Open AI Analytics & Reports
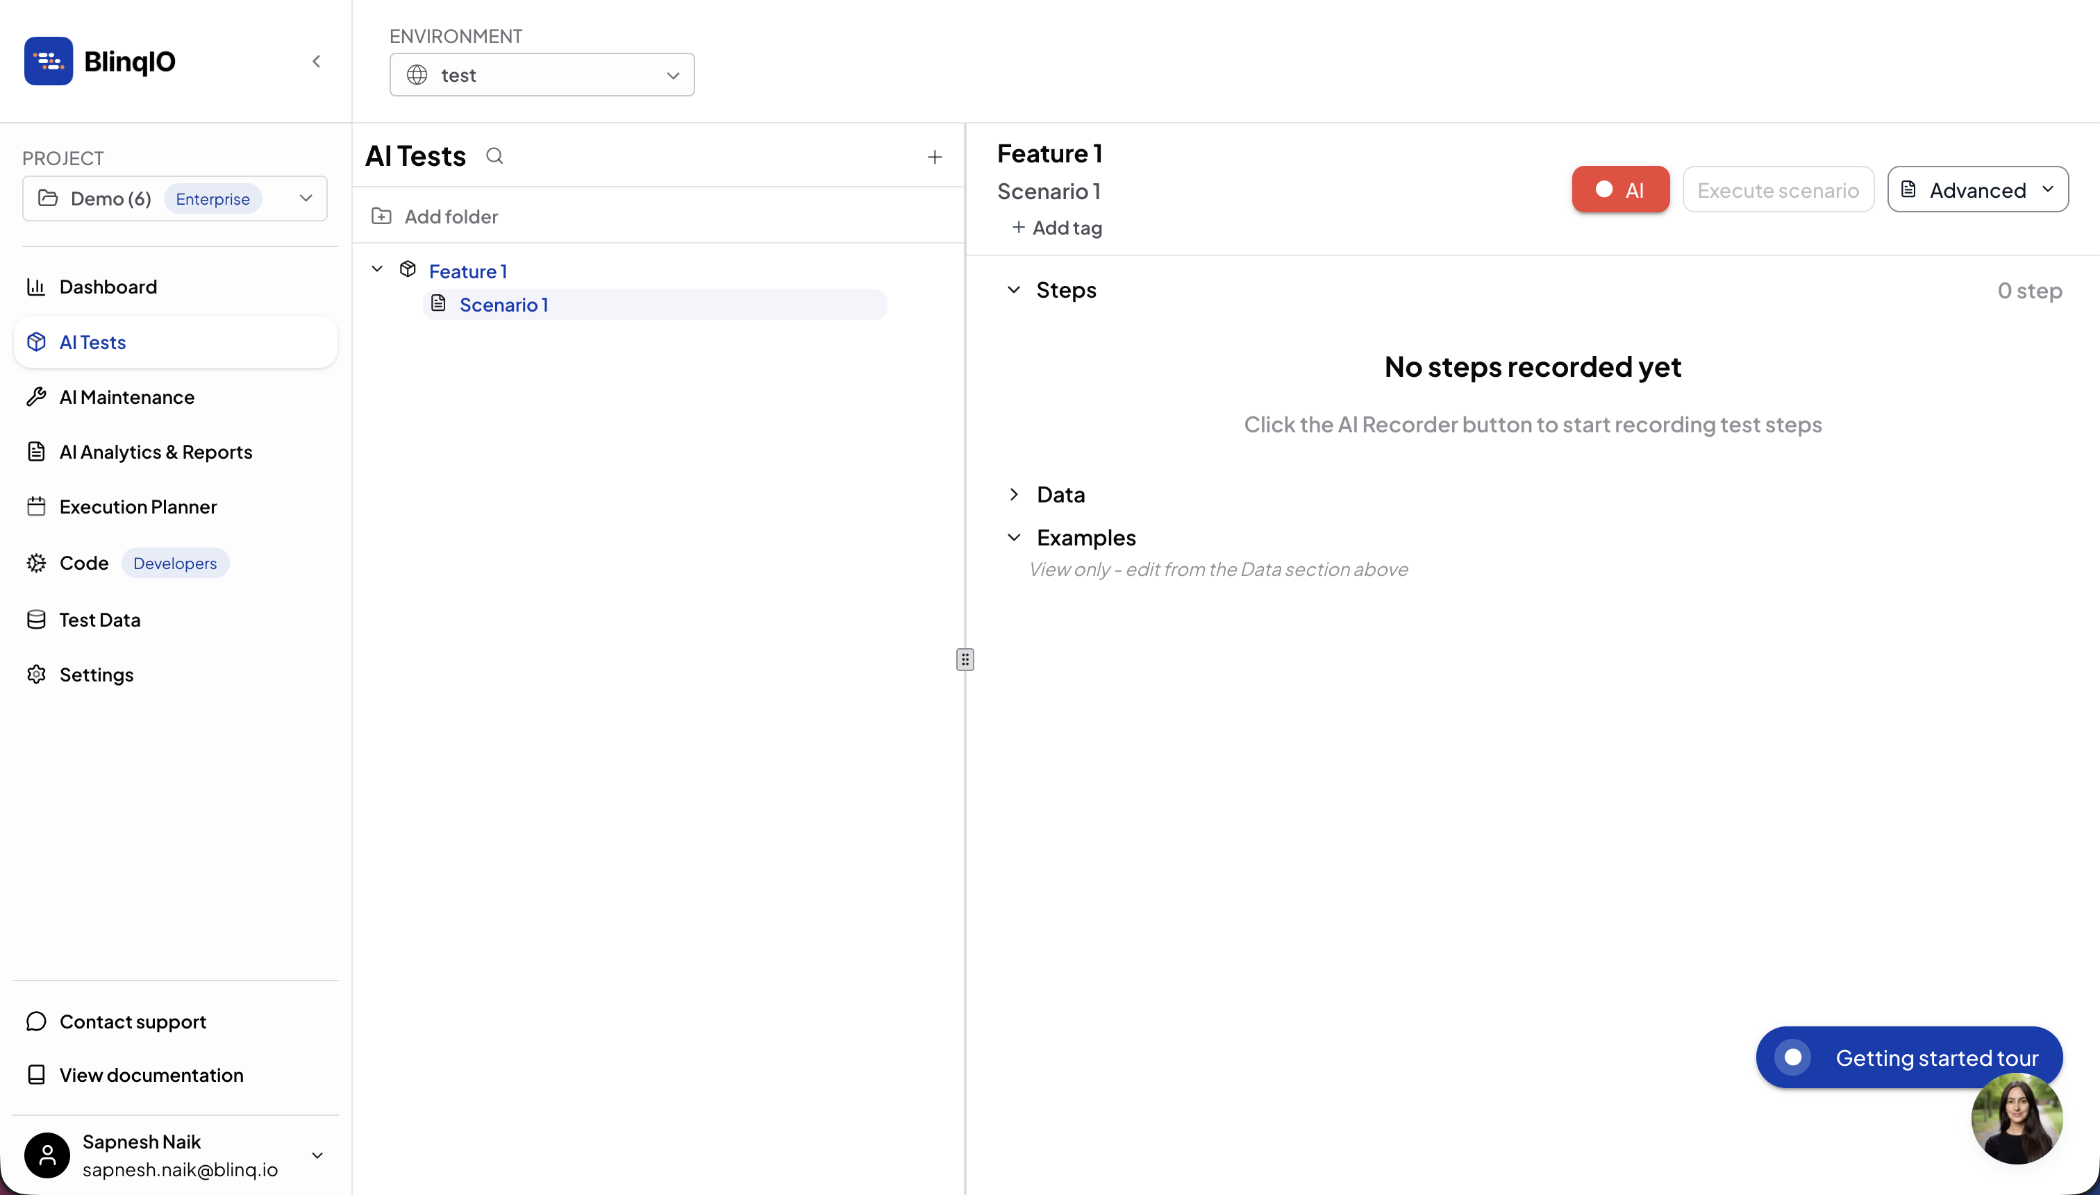2100x1195 pixels. [x=156, y=452]
